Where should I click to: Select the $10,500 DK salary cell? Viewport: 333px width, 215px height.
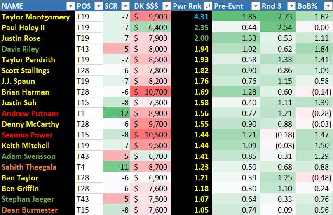150,135
